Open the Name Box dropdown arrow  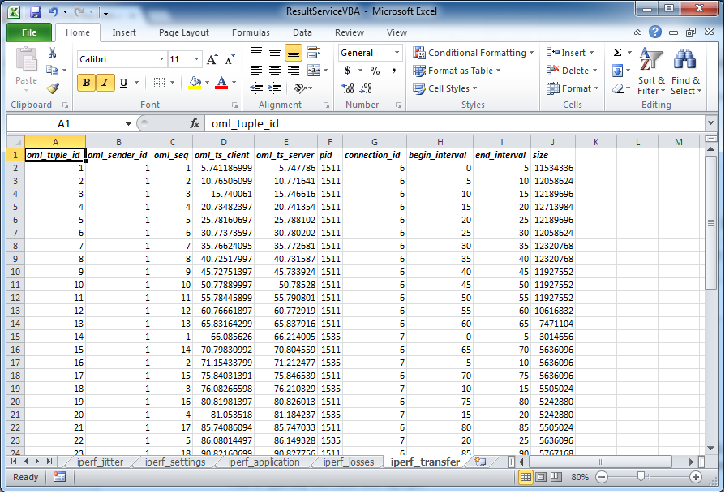tap(128, 124)
